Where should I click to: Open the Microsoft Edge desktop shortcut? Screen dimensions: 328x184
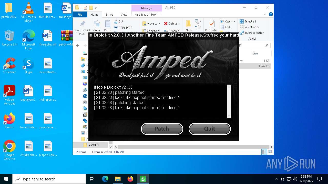(x=28, y=40)
